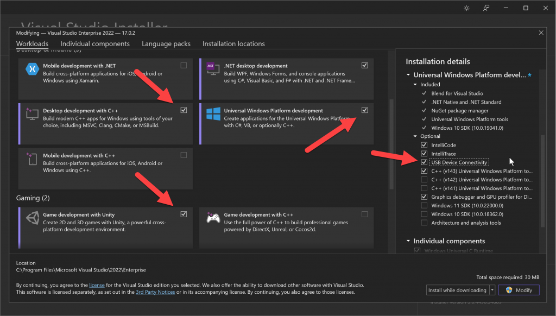Uncheck Game development with Unity workload
The width and height of the screenshot is (556, 316).
click(x=184, y=214)
